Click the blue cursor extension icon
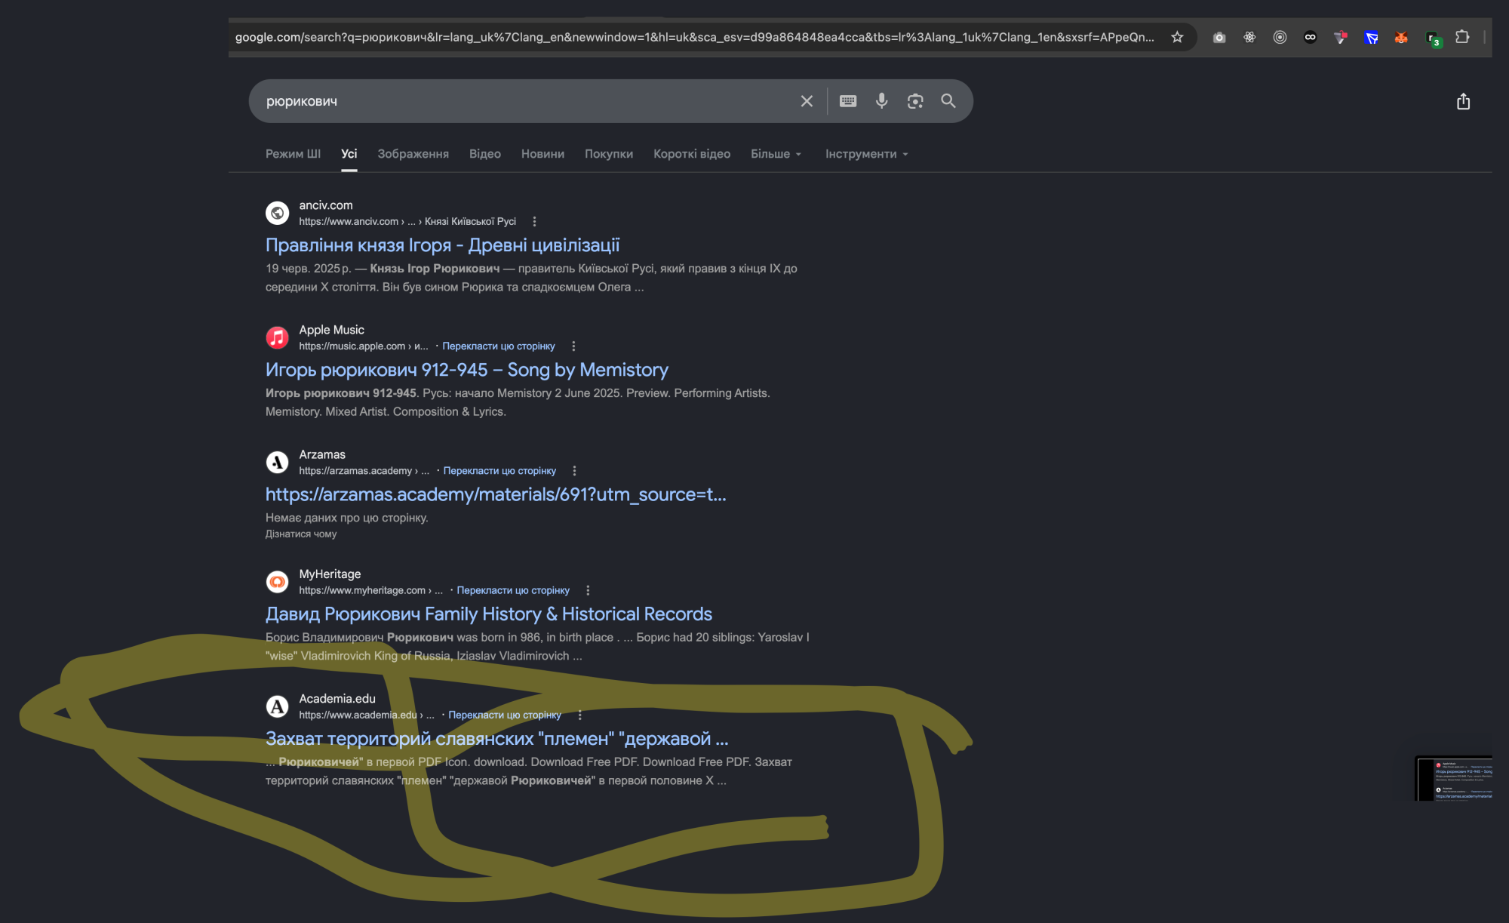The height and width of the screenshot is (923, 1509). coord(1371,37)
